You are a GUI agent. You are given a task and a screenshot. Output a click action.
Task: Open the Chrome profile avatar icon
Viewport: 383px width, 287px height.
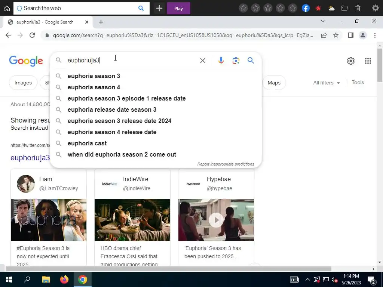tap(363, 36)
